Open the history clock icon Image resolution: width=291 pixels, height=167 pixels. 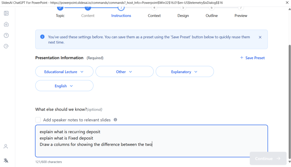pos(6,46)
